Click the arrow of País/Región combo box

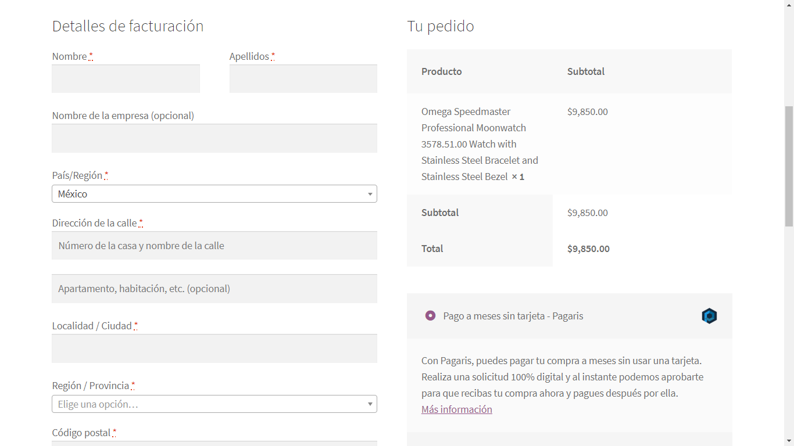370,194
